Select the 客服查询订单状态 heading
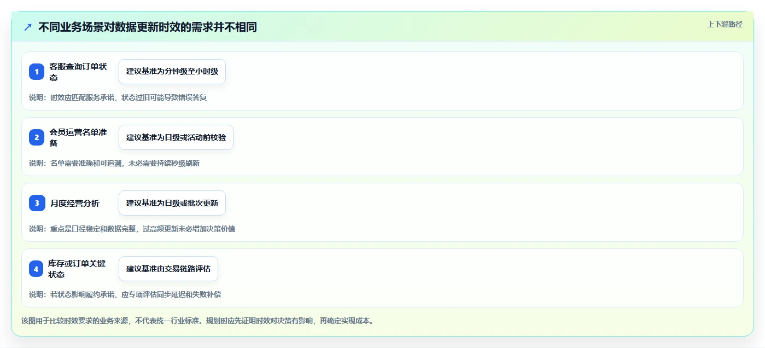 78,72
